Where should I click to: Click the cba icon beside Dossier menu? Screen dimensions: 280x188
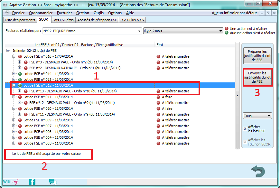pos(7,13)
